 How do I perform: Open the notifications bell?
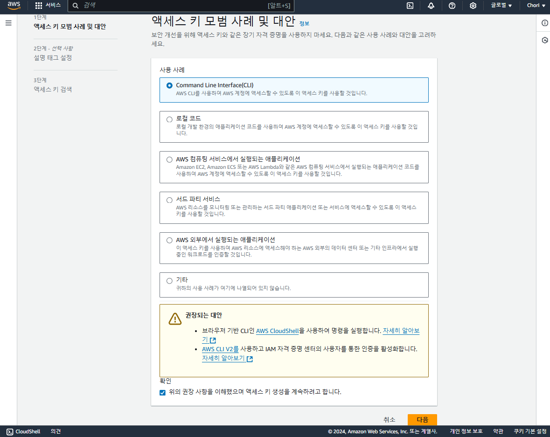point(431,6)
